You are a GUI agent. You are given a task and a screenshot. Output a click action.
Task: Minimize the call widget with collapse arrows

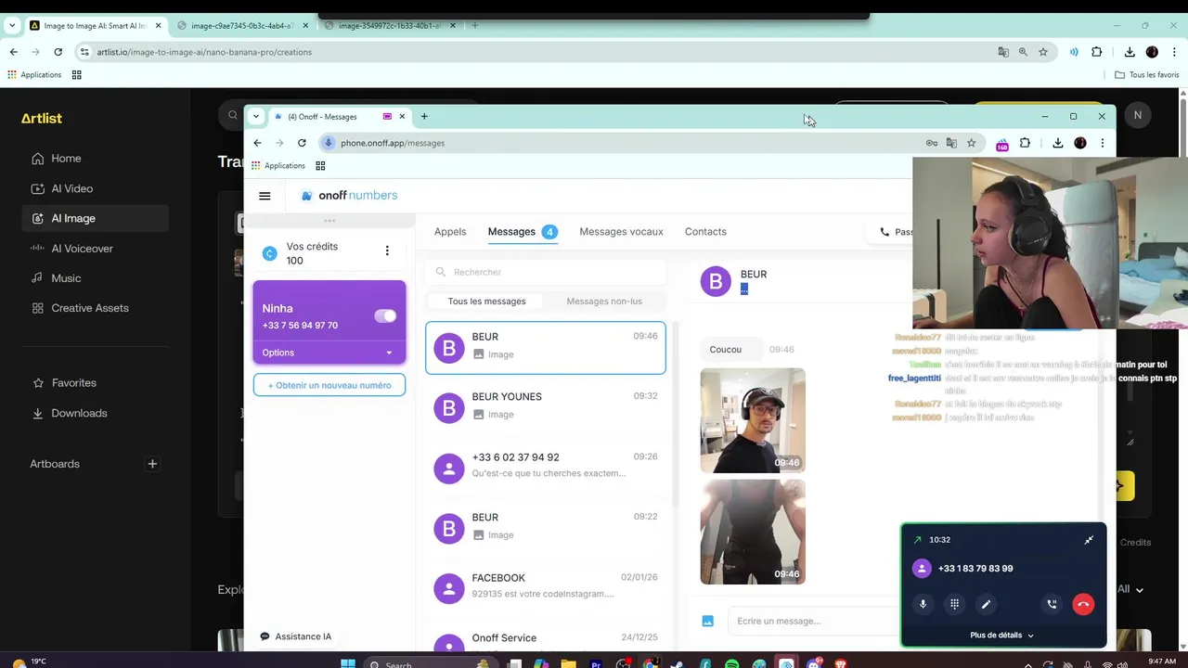[x=1089, y=540]
